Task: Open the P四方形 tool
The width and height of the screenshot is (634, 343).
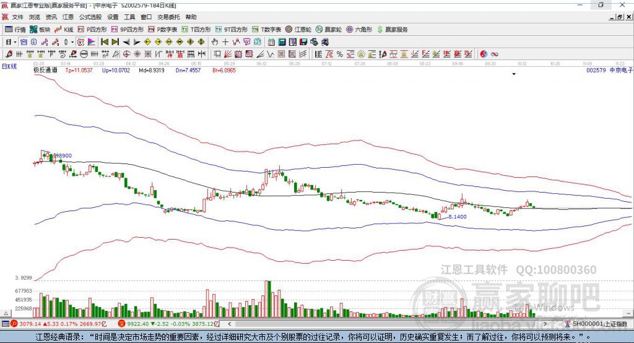Action: click(x=92, y=30)
